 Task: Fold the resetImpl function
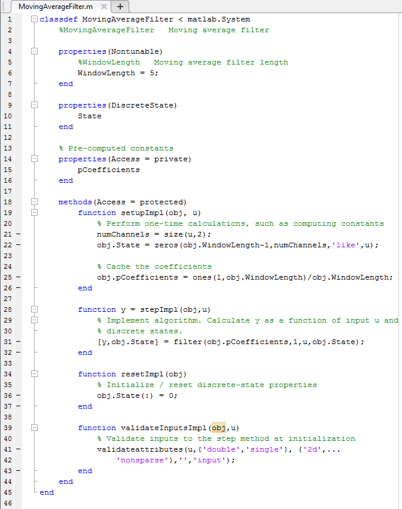click(34, 374)
